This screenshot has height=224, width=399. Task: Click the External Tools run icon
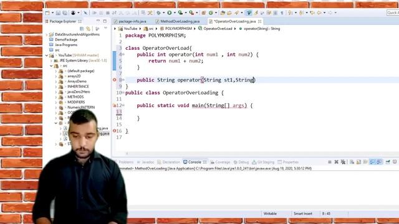(x=191, y=12)
